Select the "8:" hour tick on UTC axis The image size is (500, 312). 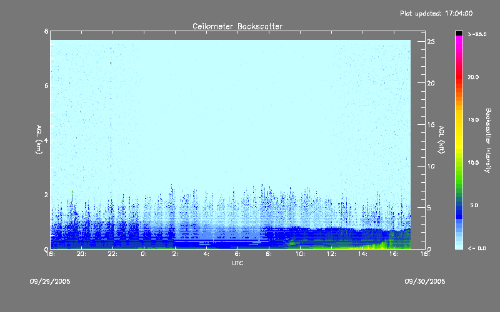coord(269,254)
